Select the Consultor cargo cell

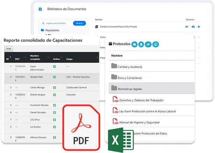[71, 94]
